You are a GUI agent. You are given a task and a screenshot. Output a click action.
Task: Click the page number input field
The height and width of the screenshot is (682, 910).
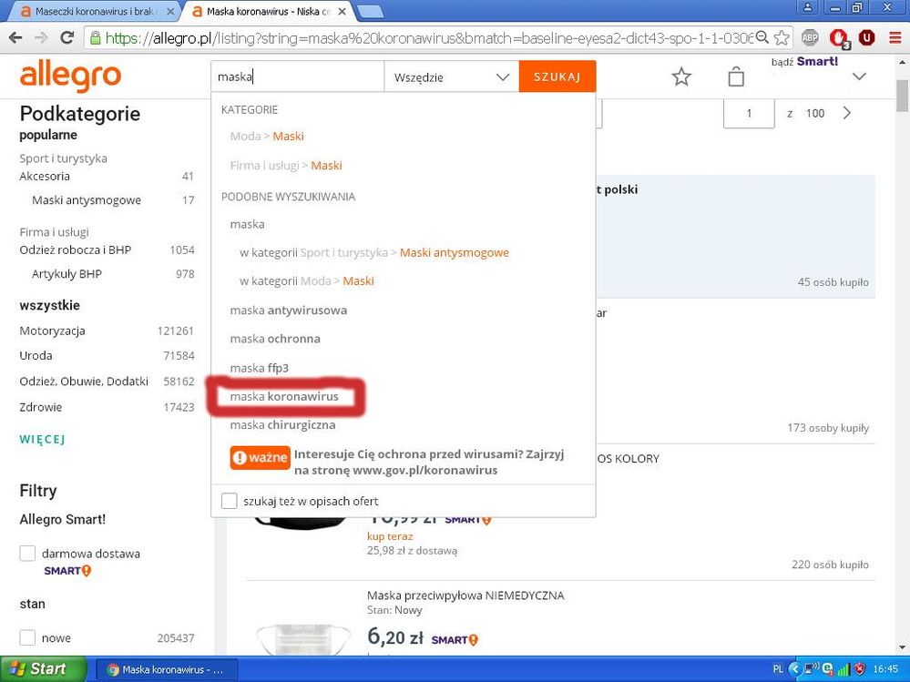click(x=749, y=113)
